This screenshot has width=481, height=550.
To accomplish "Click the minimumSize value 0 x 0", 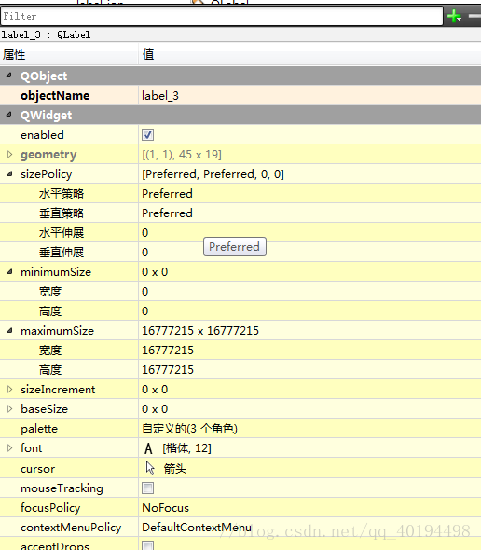I will (155, 272).
